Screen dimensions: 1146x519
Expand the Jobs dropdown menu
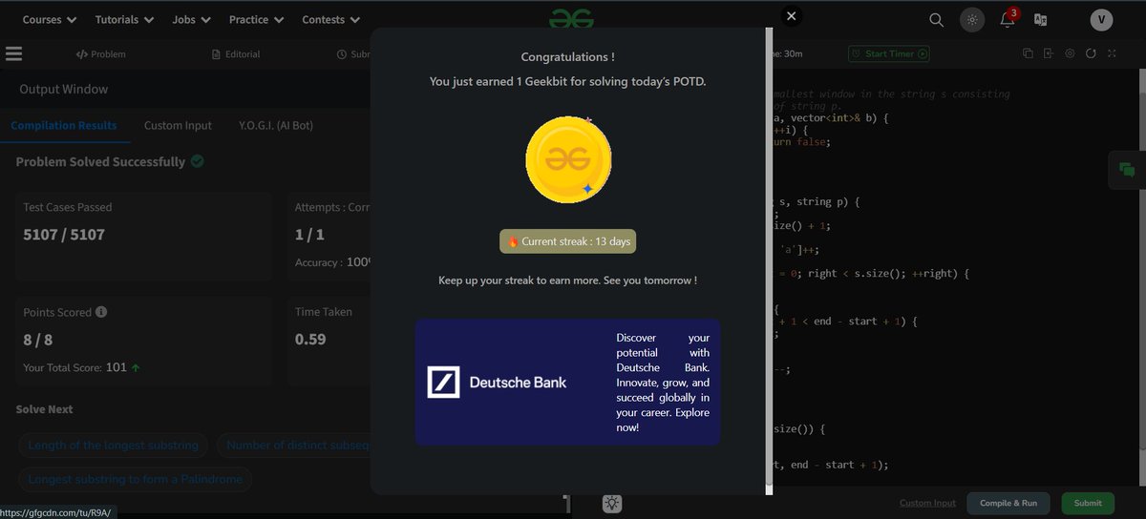tap(190, 19)
